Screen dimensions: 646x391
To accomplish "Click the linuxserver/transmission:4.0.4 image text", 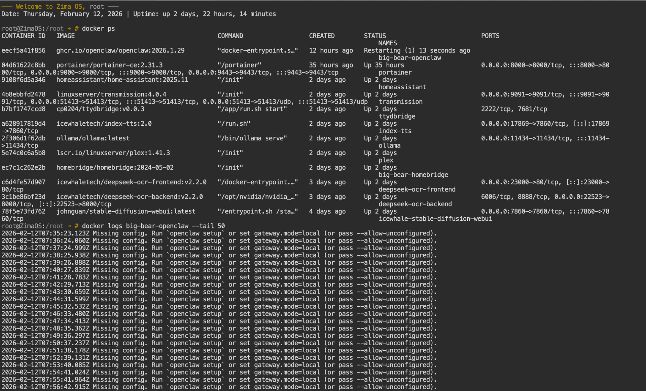I will (x=111, y=94).
